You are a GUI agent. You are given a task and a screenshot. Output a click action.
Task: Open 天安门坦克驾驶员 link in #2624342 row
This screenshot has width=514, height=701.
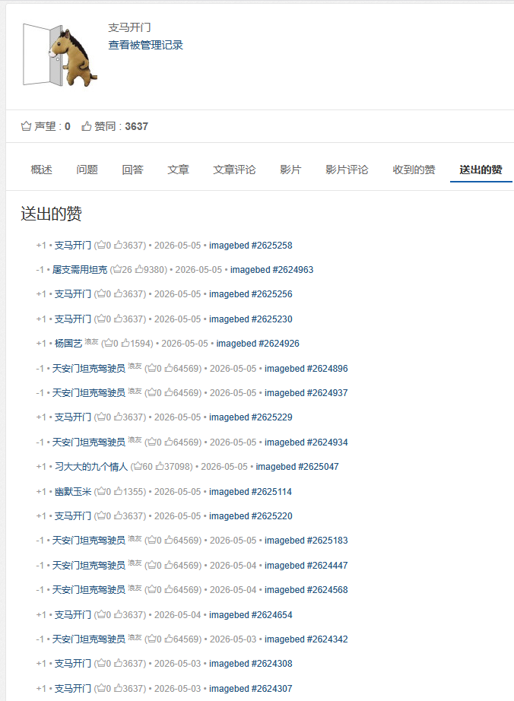click(89, 639)
